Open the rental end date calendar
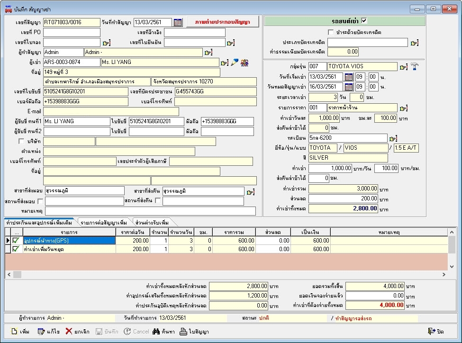The image size is (462, 343). pyautogui.click(x=349, y=87)
